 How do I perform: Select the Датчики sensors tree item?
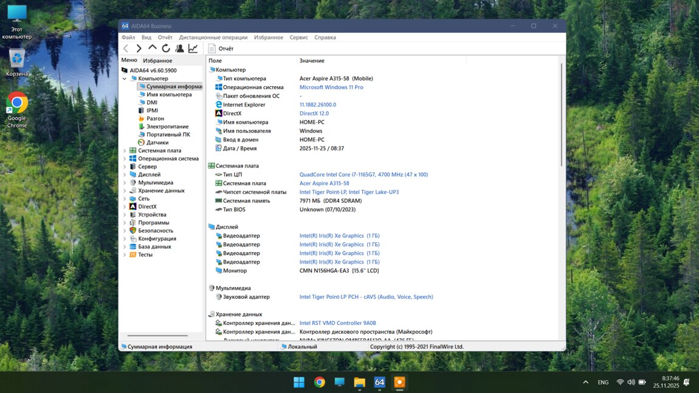tap(157, 143)
